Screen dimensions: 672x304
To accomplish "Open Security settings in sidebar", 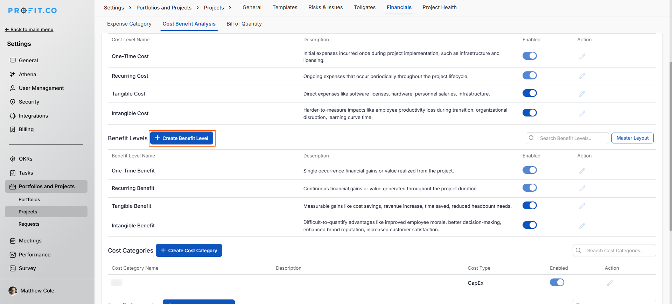I will click(29, 102).
